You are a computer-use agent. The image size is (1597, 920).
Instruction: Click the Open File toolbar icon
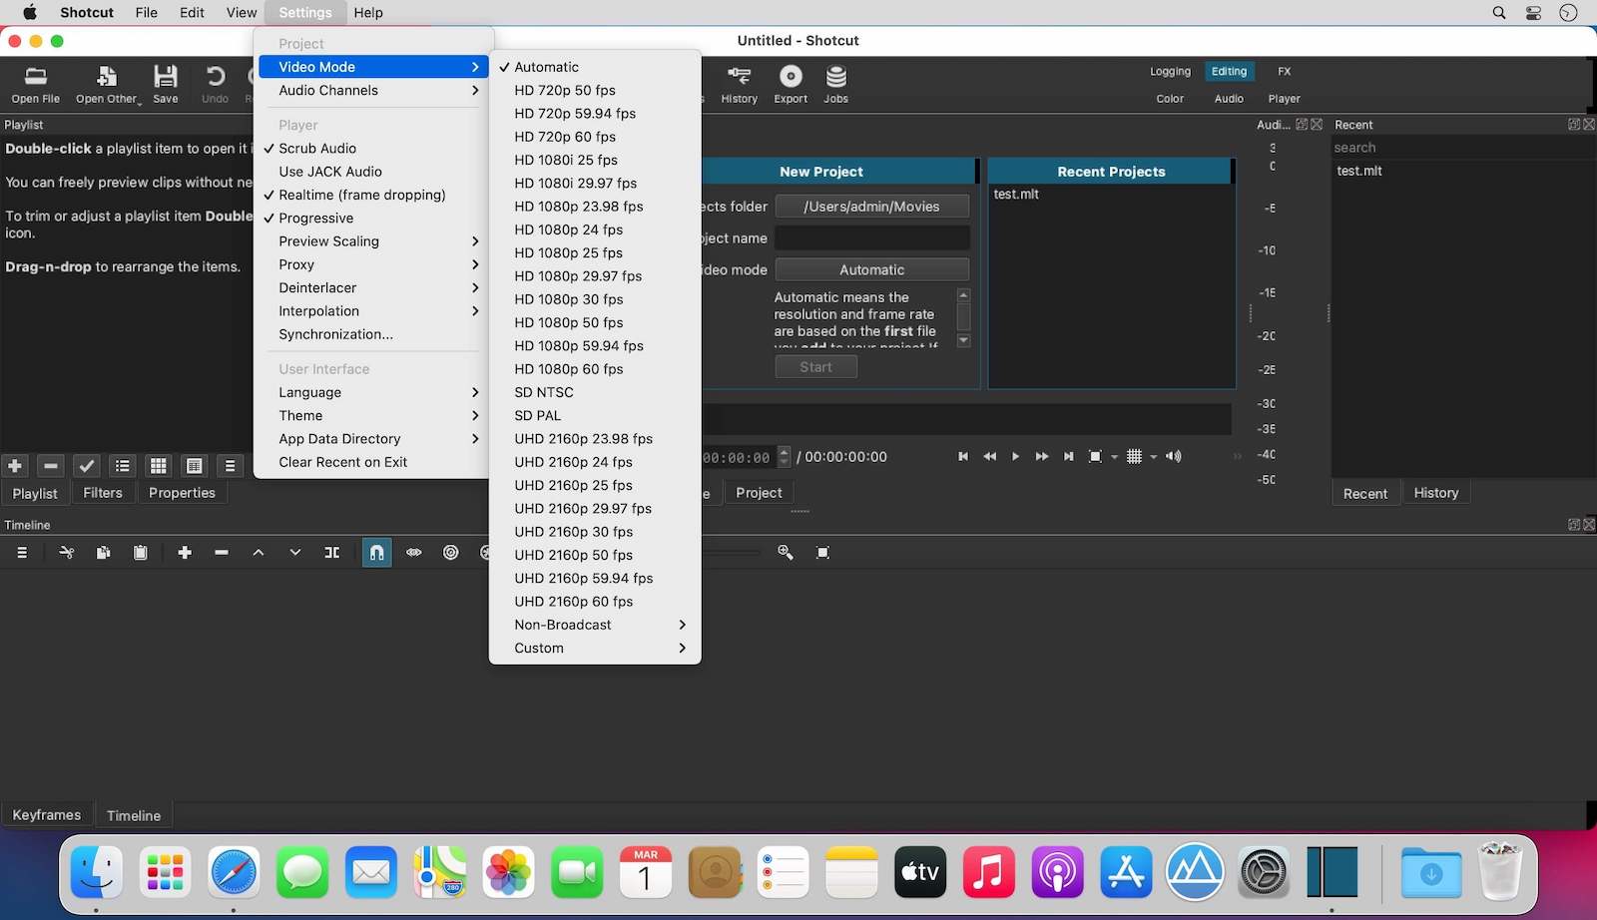click(36, 84)
